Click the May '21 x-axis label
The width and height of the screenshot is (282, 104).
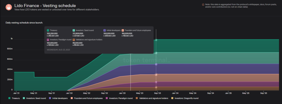[34, 93]
